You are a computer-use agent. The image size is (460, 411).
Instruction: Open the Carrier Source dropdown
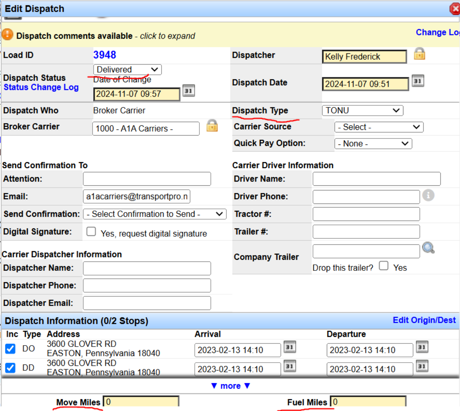coord(379,127)
